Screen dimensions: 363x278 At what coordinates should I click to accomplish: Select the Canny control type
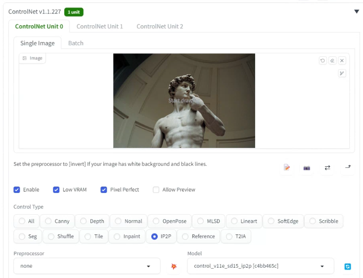(x=57, y=221)
